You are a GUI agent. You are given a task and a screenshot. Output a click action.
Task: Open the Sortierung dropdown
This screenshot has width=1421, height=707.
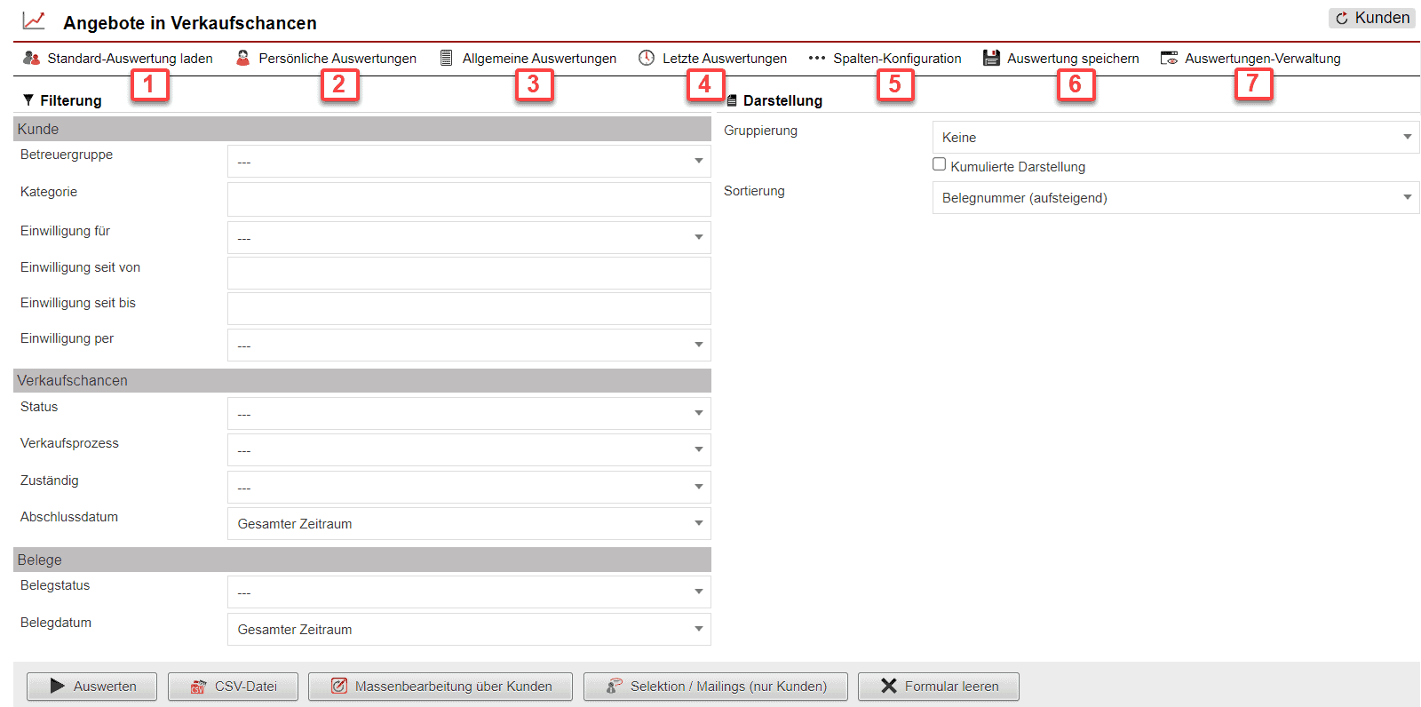coord(1175,198)
